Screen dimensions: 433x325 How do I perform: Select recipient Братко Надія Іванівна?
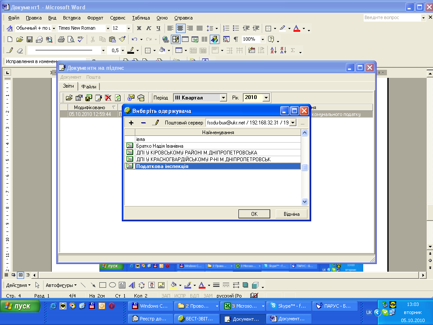pyautogui.click(x=213, y=146)
